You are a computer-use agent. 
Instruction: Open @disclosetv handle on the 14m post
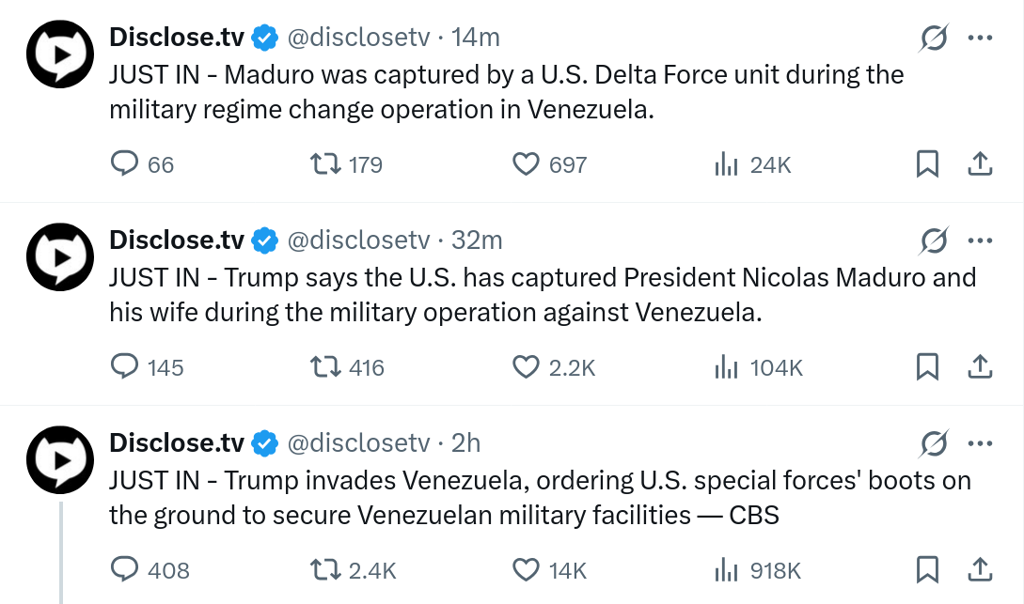pos(357,38)
